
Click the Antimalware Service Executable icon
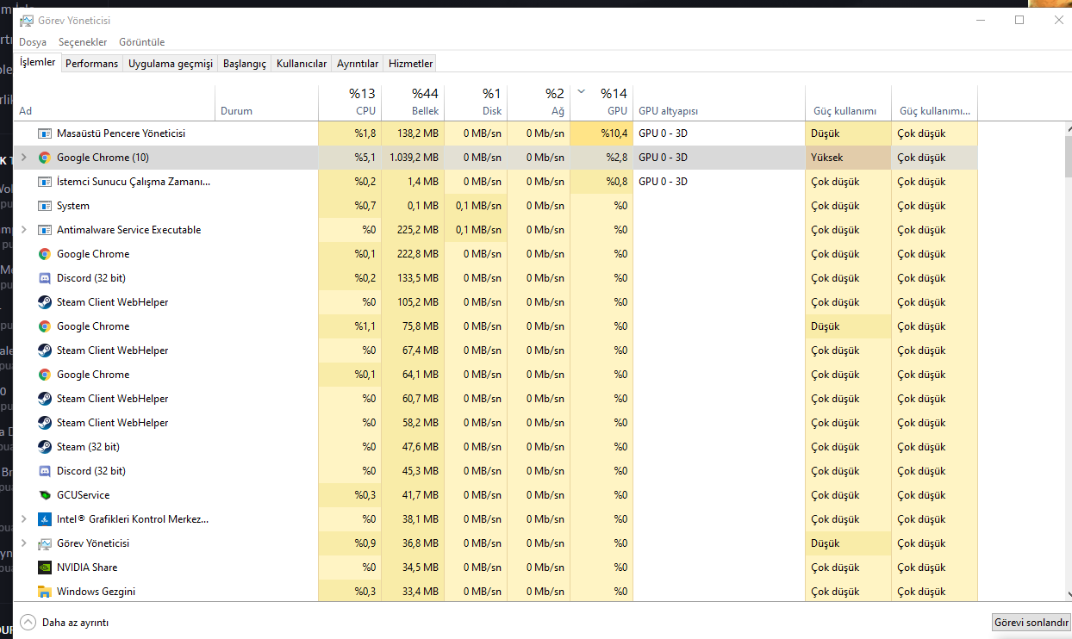45,230
